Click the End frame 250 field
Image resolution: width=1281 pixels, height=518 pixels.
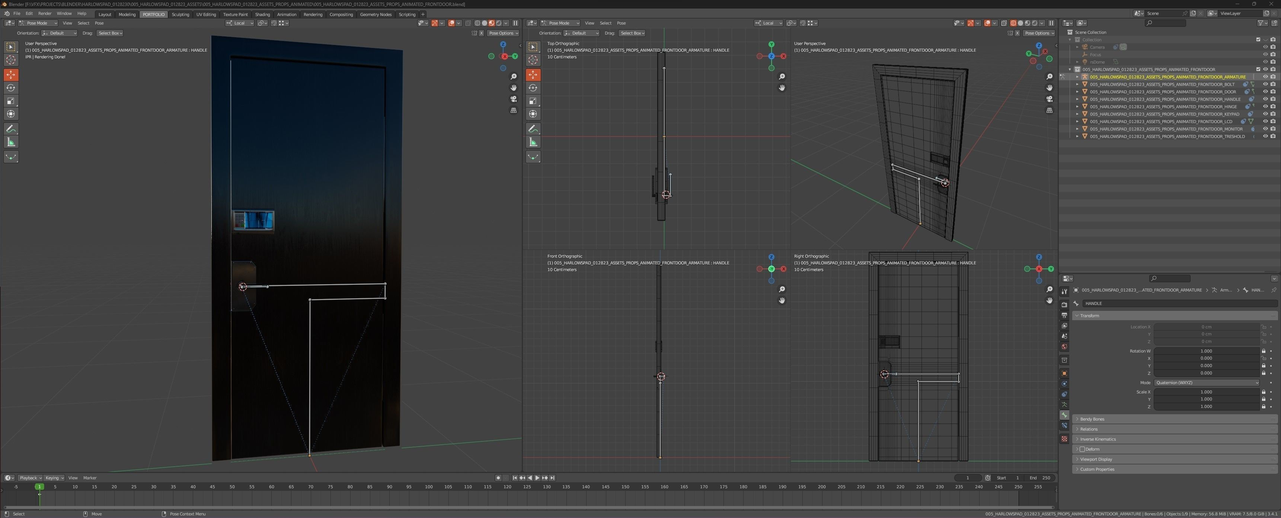[x=1040, y=478]
